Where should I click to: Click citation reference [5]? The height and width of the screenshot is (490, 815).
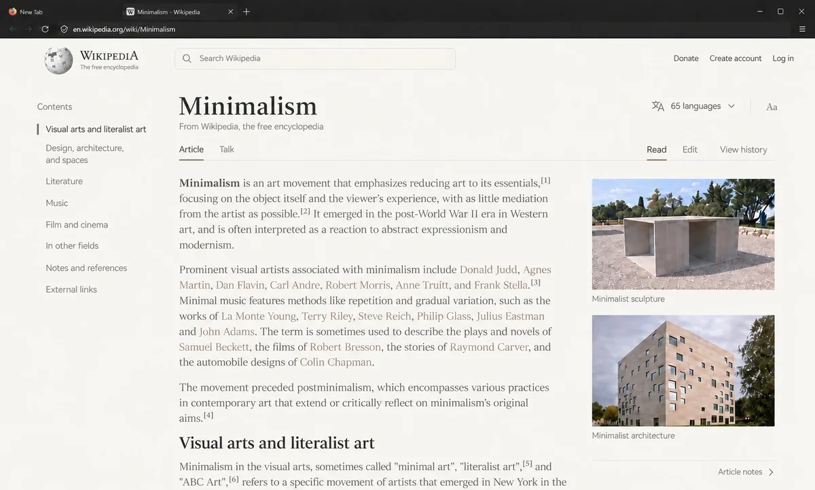click(527, 463)
